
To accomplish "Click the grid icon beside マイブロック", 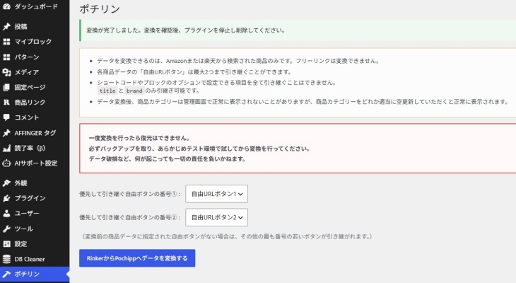I will [x=6, y=42].
